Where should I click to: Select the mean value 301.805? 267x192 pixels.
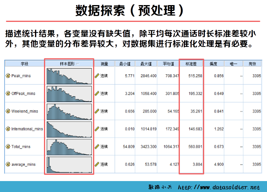172,93
